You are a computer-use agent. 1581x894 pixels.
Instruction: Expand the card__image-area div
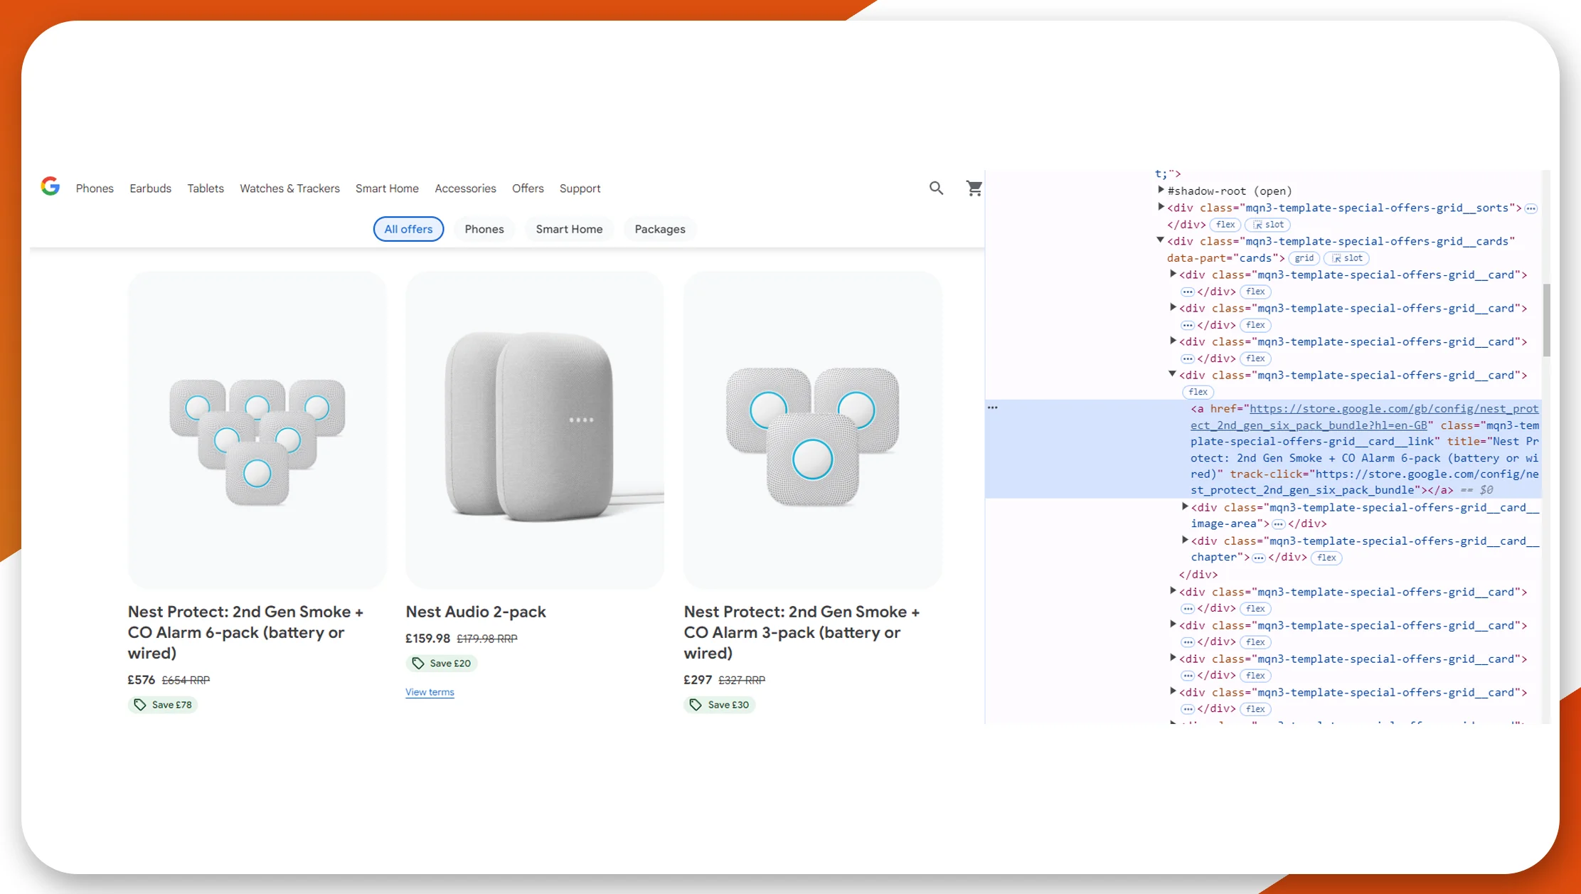1185,506
